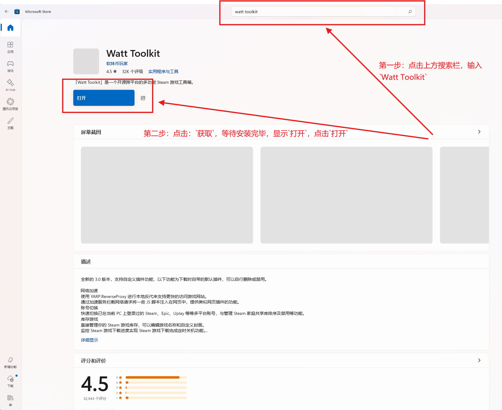Expand the 评分和评价 section chevron
The image size is (502, 410).
click(479, 360)
